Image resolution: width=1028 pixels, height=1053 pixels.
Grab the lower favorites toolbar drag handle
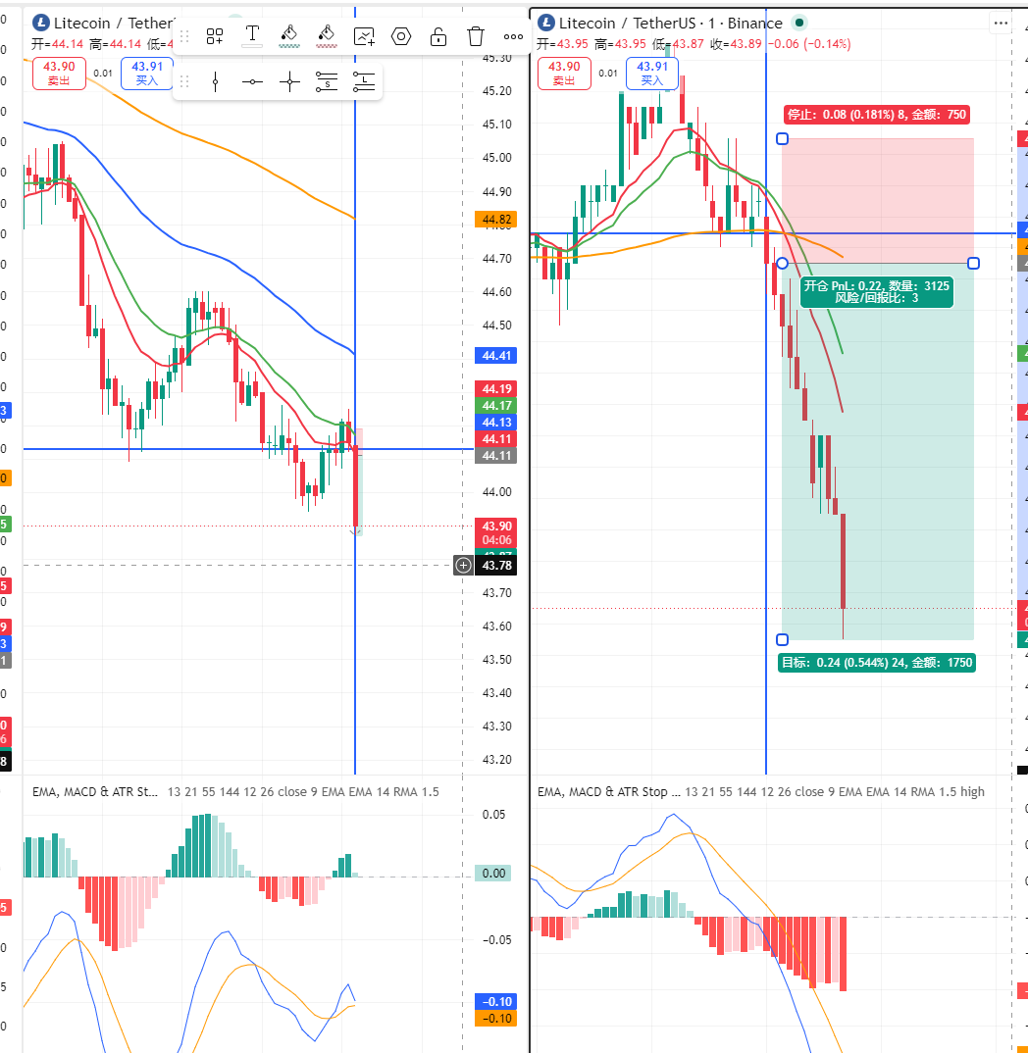[x=184, y=82]
